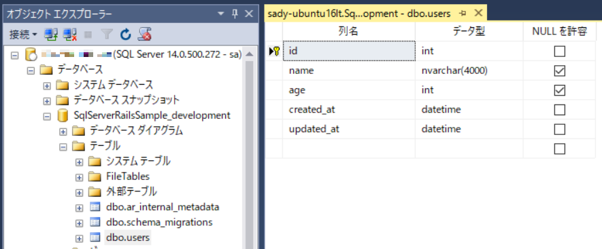Expand the dbo.users table node
This screenshot has width=602, height=249.
(x=79, y=239)
